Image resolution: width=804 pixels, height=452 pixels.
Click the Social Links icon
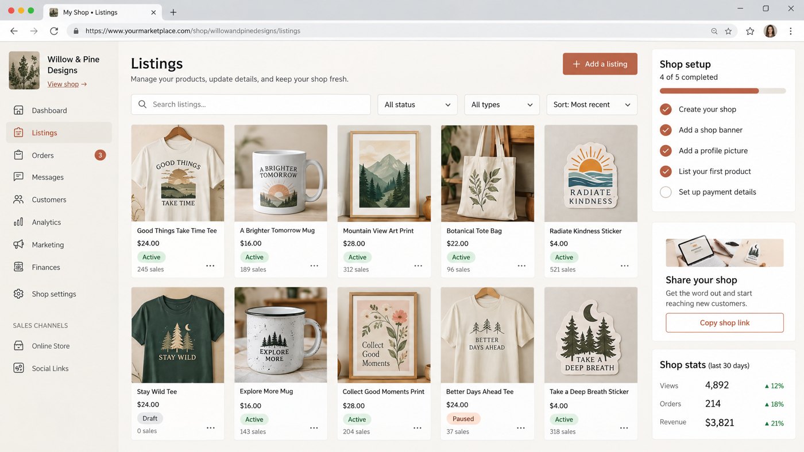coord(18,368)
